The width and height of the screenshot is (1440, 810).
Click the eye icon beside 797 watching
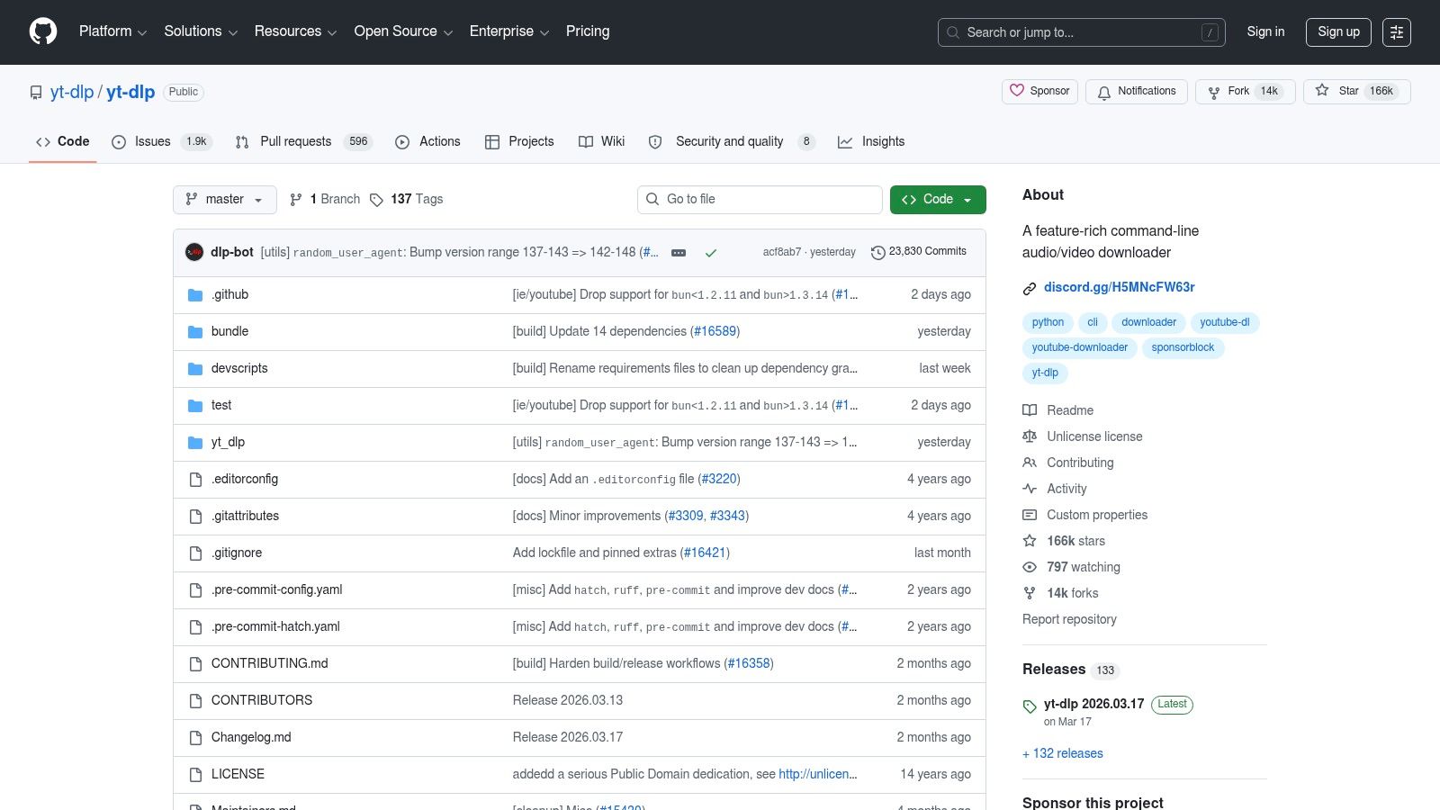point(1030,567)
